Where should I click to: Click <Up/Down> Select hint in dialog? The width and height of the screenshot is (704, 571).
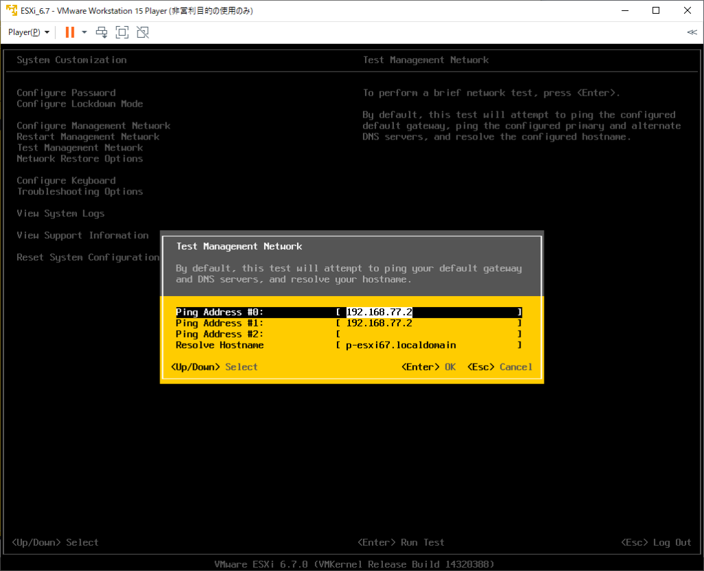(x=214, y=367)
